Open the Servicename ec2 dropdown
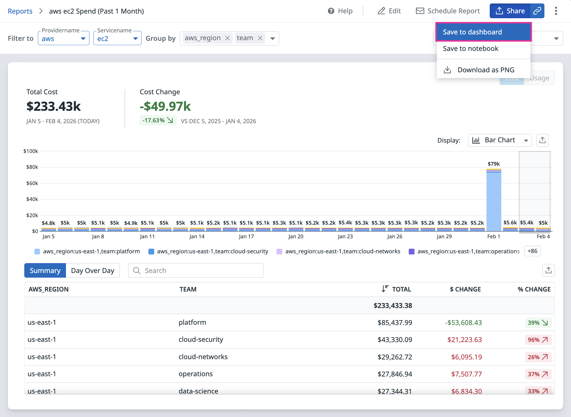571x417 pixels. (x=117, y=38)
